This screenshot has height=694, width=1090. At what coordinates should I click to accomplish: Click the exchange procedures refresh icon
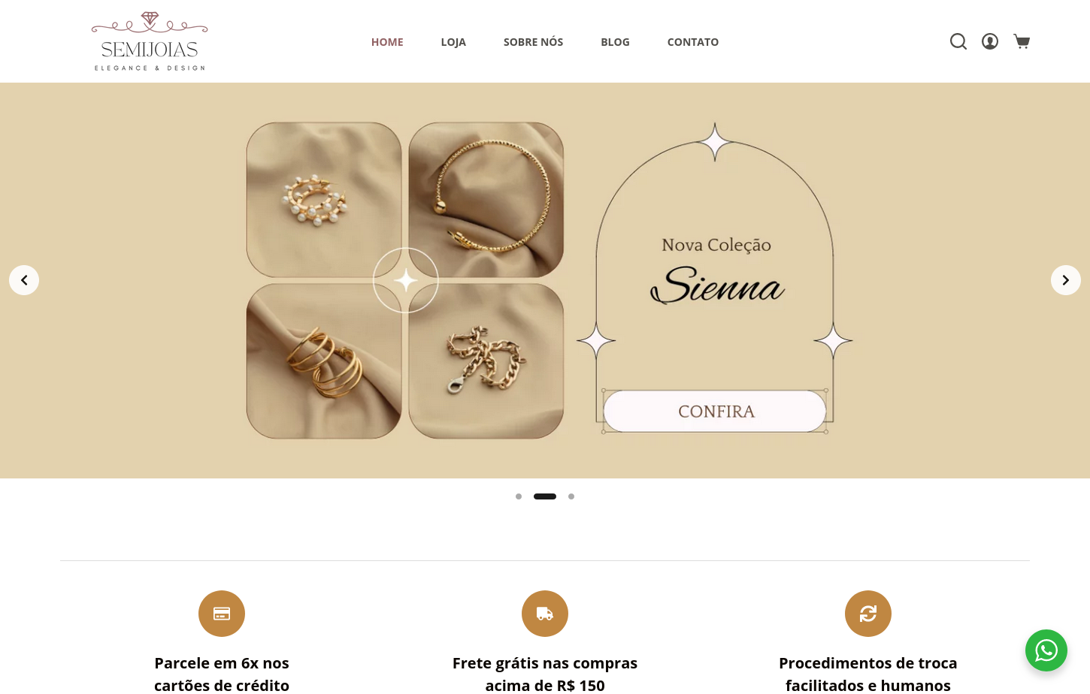pos(868,614)
